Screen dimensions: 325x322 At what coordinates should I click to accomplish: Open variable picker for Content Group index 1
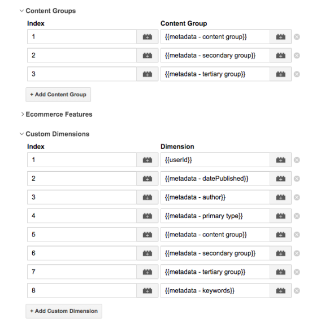pos(148,37)
